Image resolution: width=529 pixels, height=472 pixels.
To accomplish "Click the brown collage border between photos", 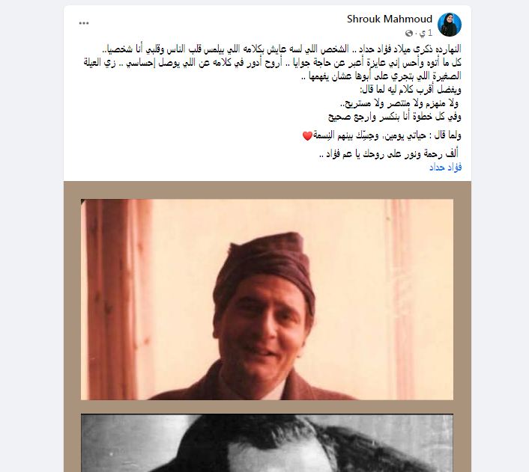I will tap(267, 407).
